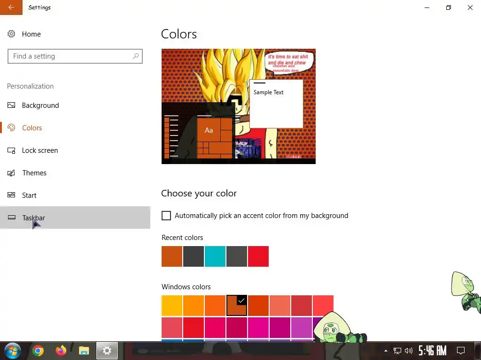Click the Personalization section label
Image resolution: width=481 pixels, height=360 pixels.
point(31,86)
